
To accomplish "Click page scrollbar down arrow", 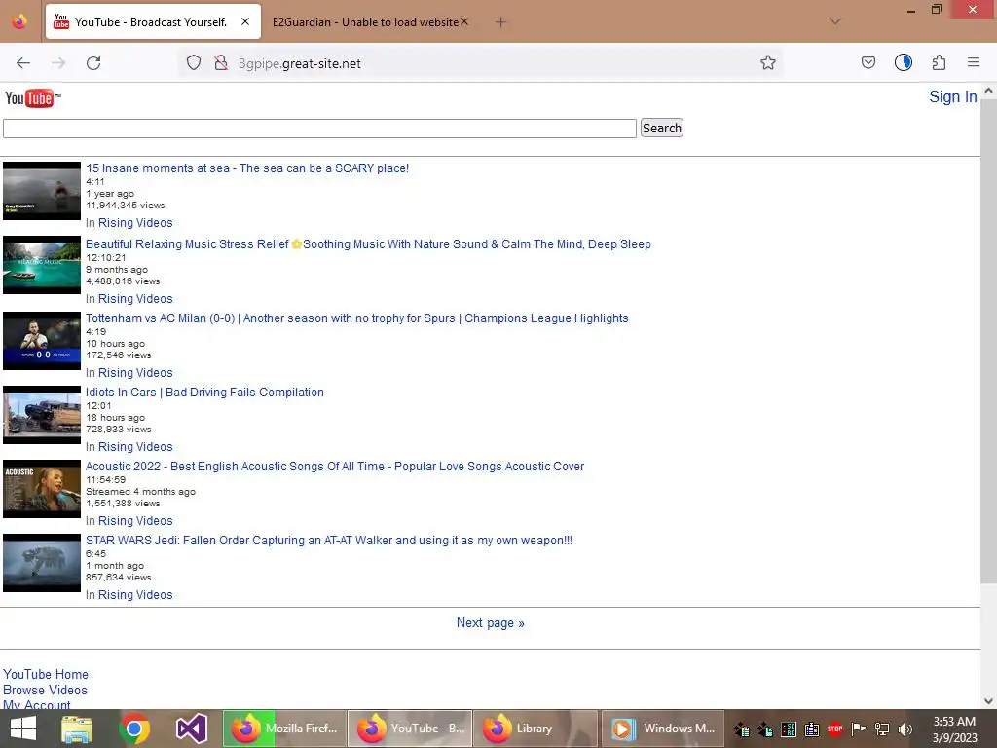I will 989,701.
